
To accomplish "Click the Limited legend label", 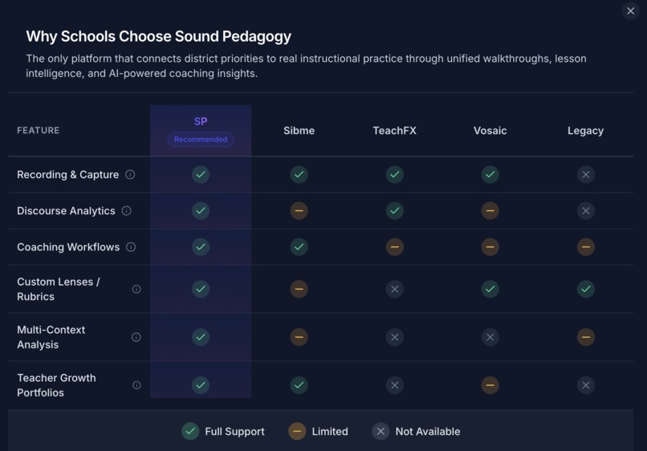I will [x=330, y=432].
